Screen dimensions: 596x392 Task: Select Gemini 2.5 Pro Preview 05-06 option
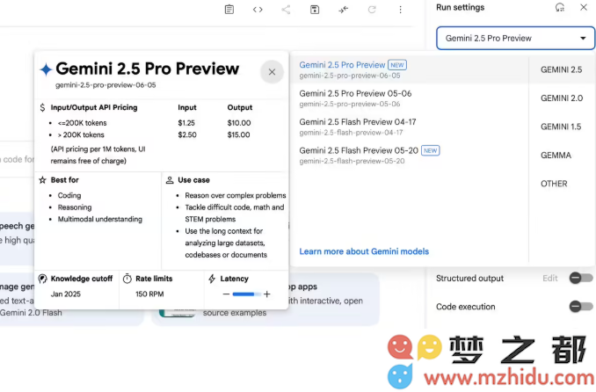(x=409, y=98)
